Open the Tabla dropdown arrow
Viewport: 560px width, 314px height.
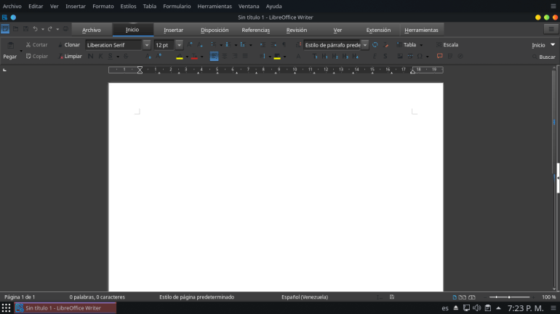click(x=421, y=45)
